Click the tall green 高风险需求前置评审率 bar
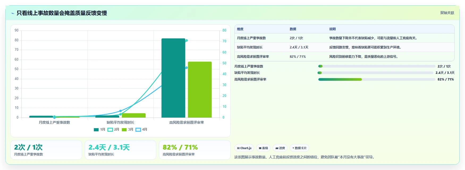 200,90
